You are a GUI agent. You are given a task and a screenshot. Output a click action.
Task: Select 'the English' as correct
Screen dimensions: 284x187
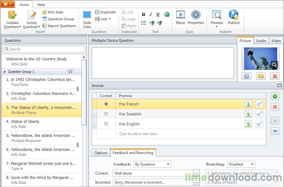point(106,124)
